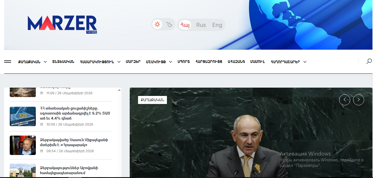Viewport: 373px width, 178px height.
Task: Click calendar icon beside 10:09 timestamp
Action: click(x=42, y=124)
